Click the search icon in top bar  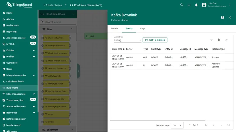tap(181, 5)
